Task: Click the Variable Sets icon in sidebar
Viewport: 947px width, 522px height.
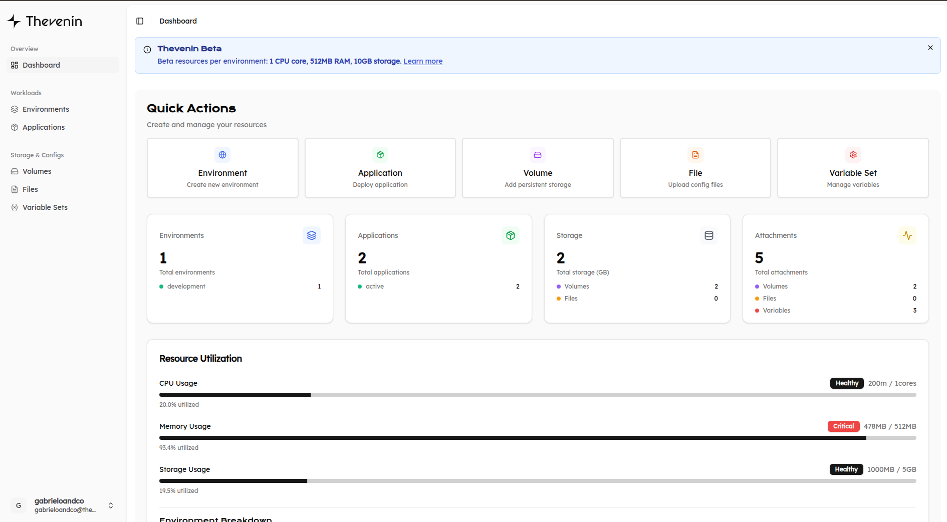Action: pyautogui.click(x=15, y=207)
